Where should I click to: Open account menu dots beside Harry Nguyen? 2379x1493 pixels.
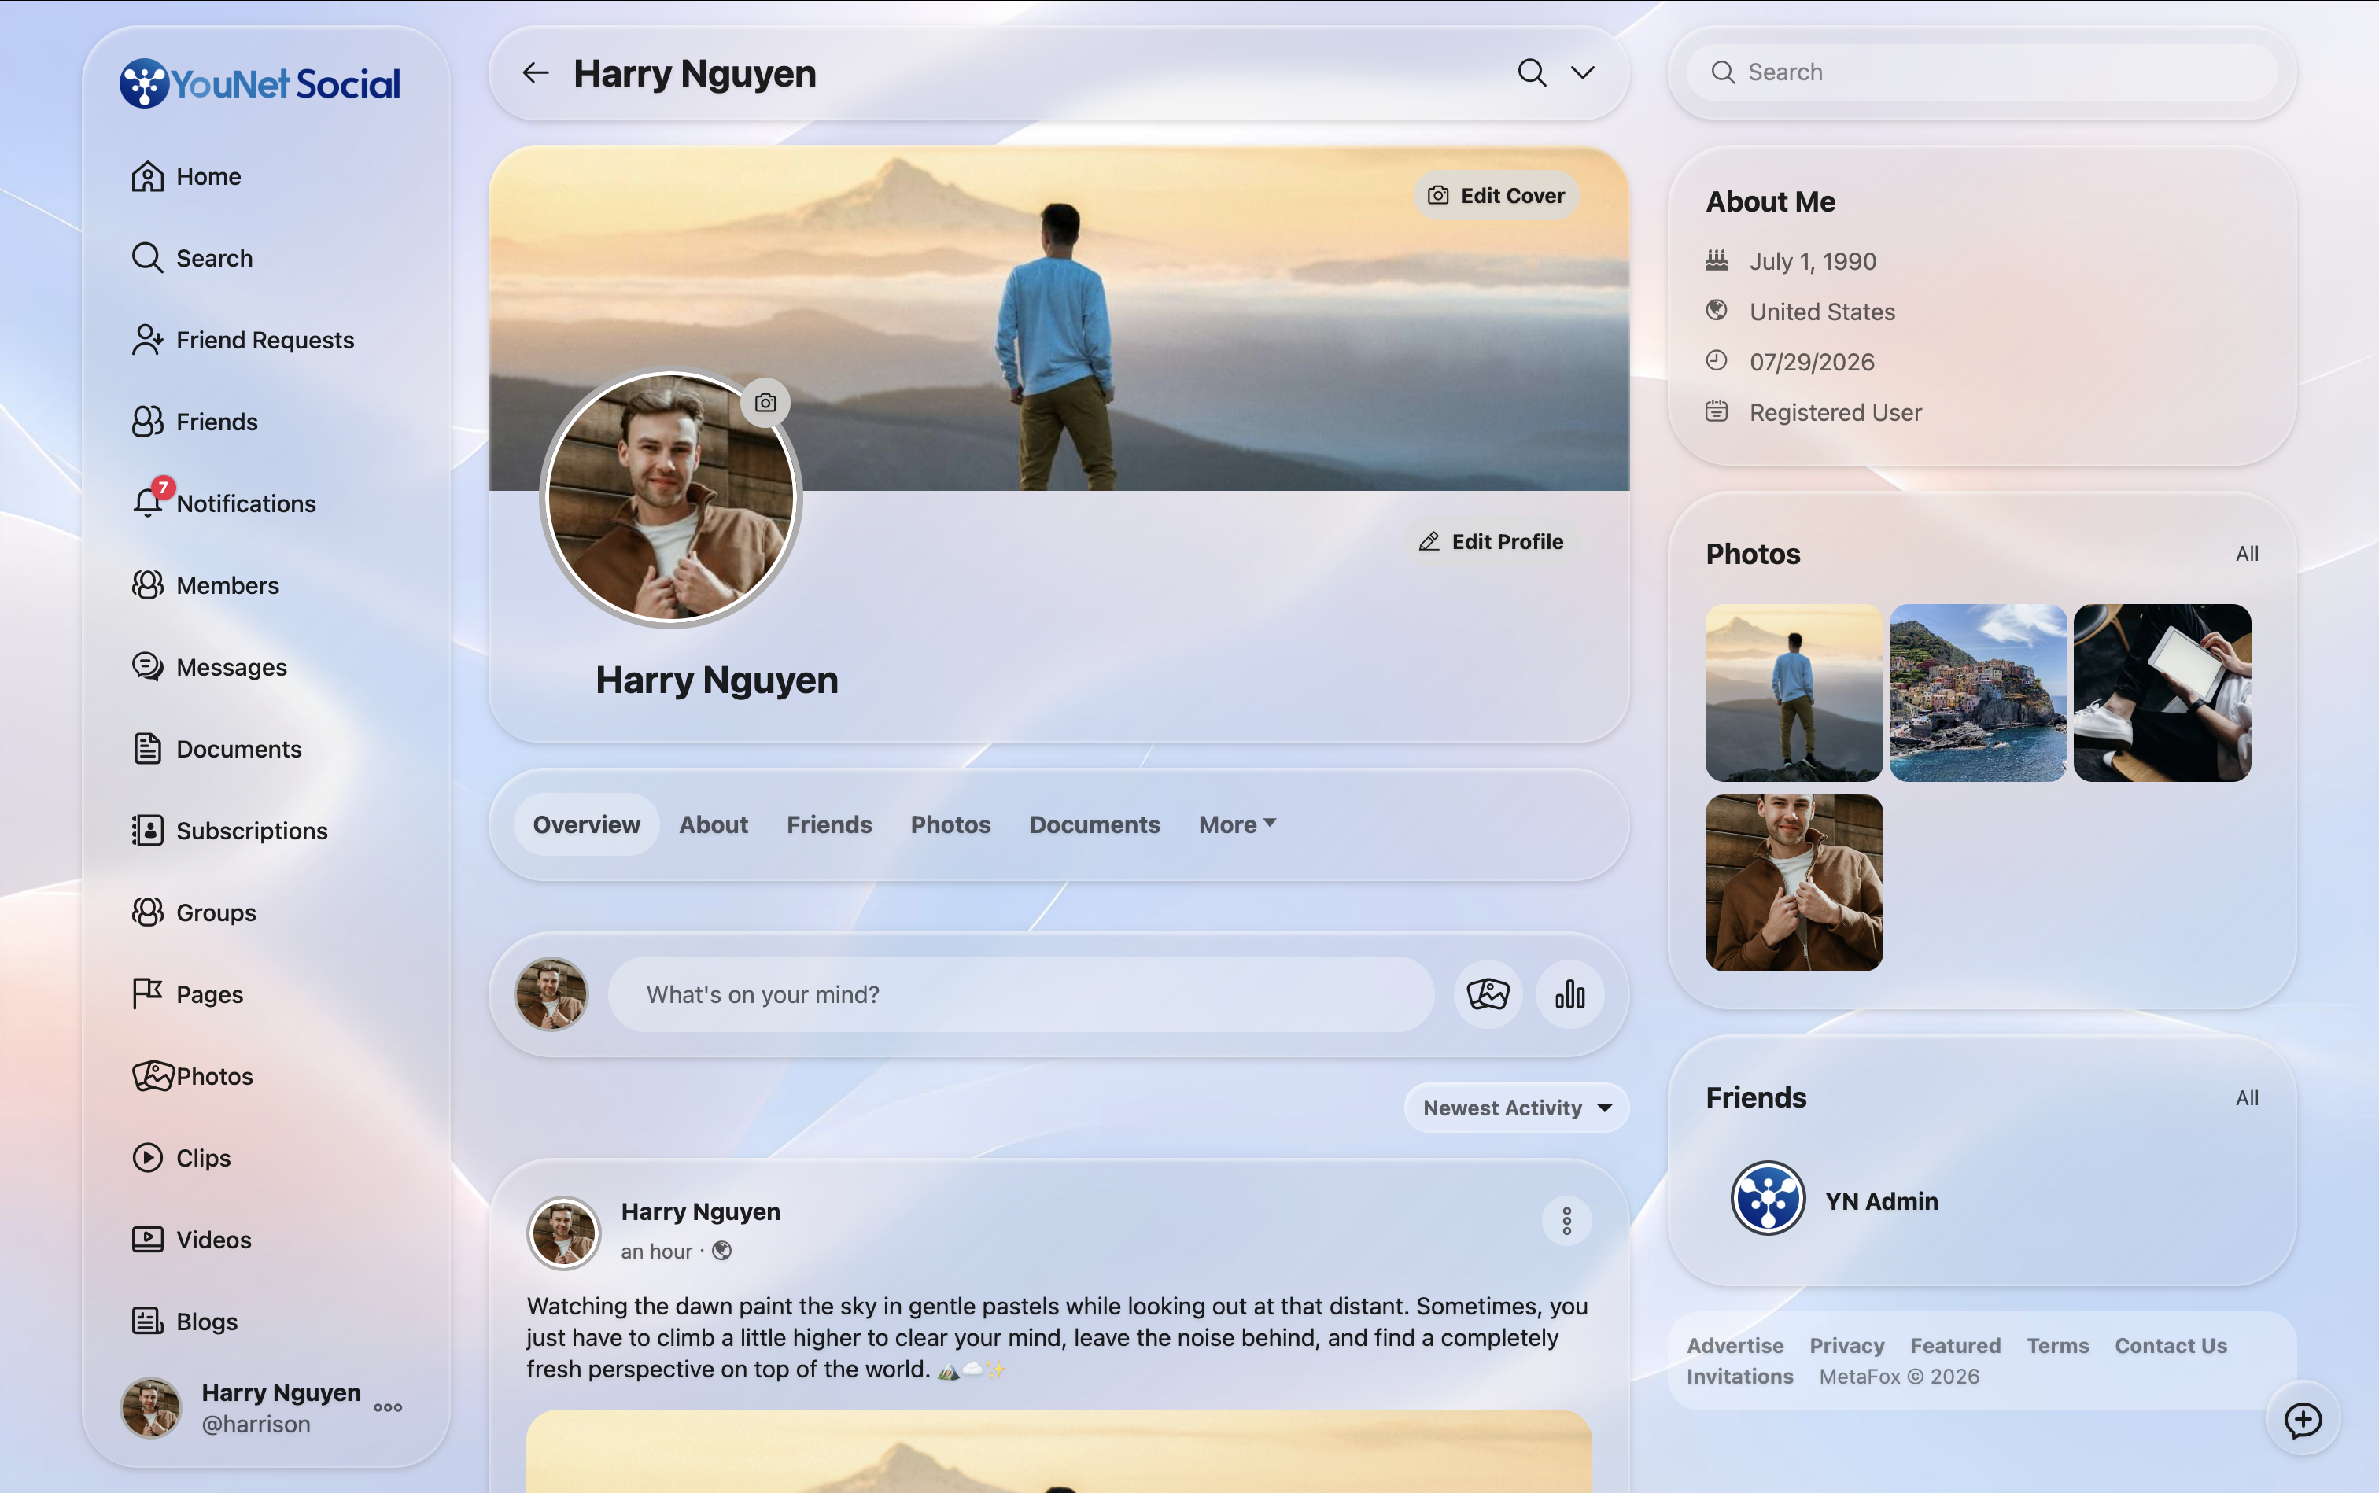[x=388, y=1408]
